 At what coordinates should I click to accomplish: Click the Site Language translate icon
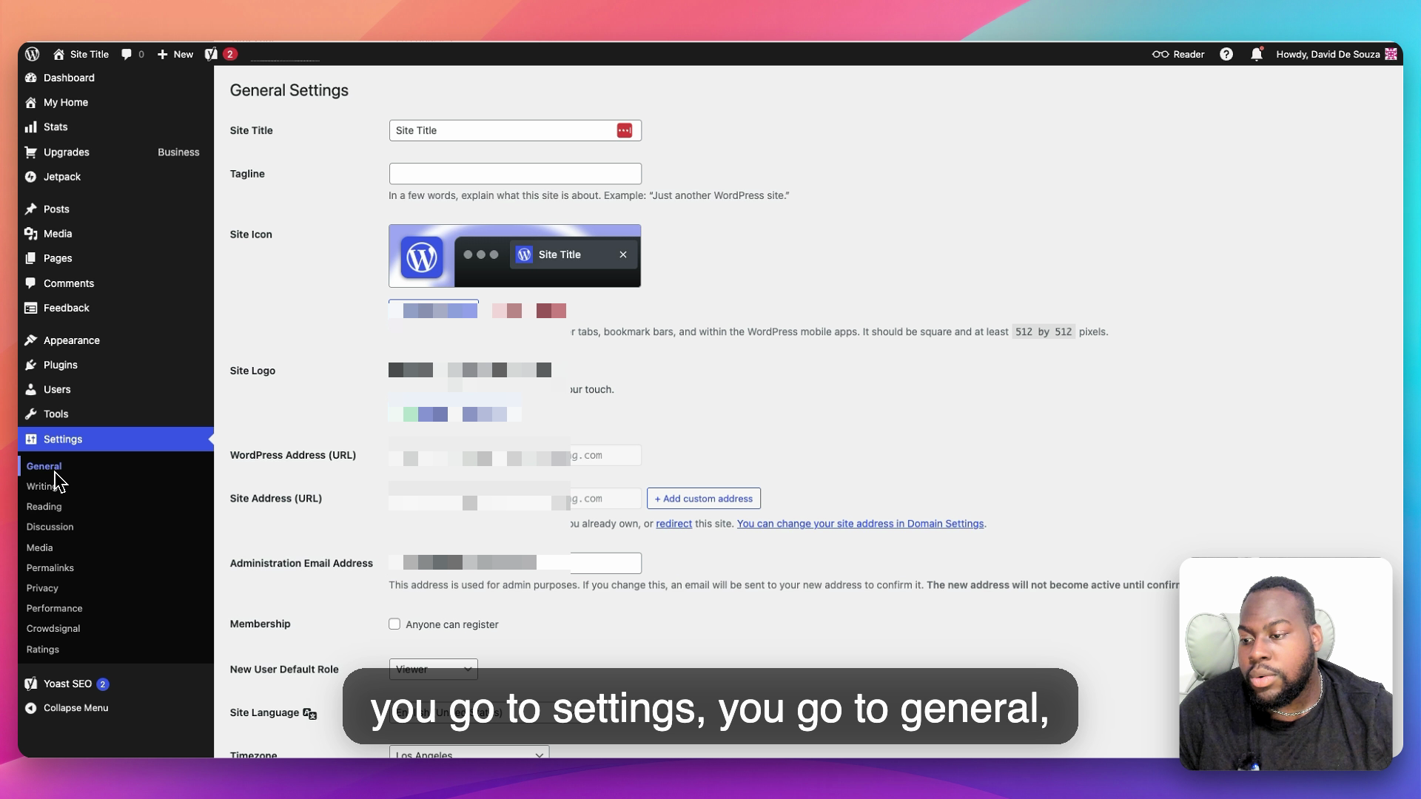pyautogui.click(x=310, y=714)
